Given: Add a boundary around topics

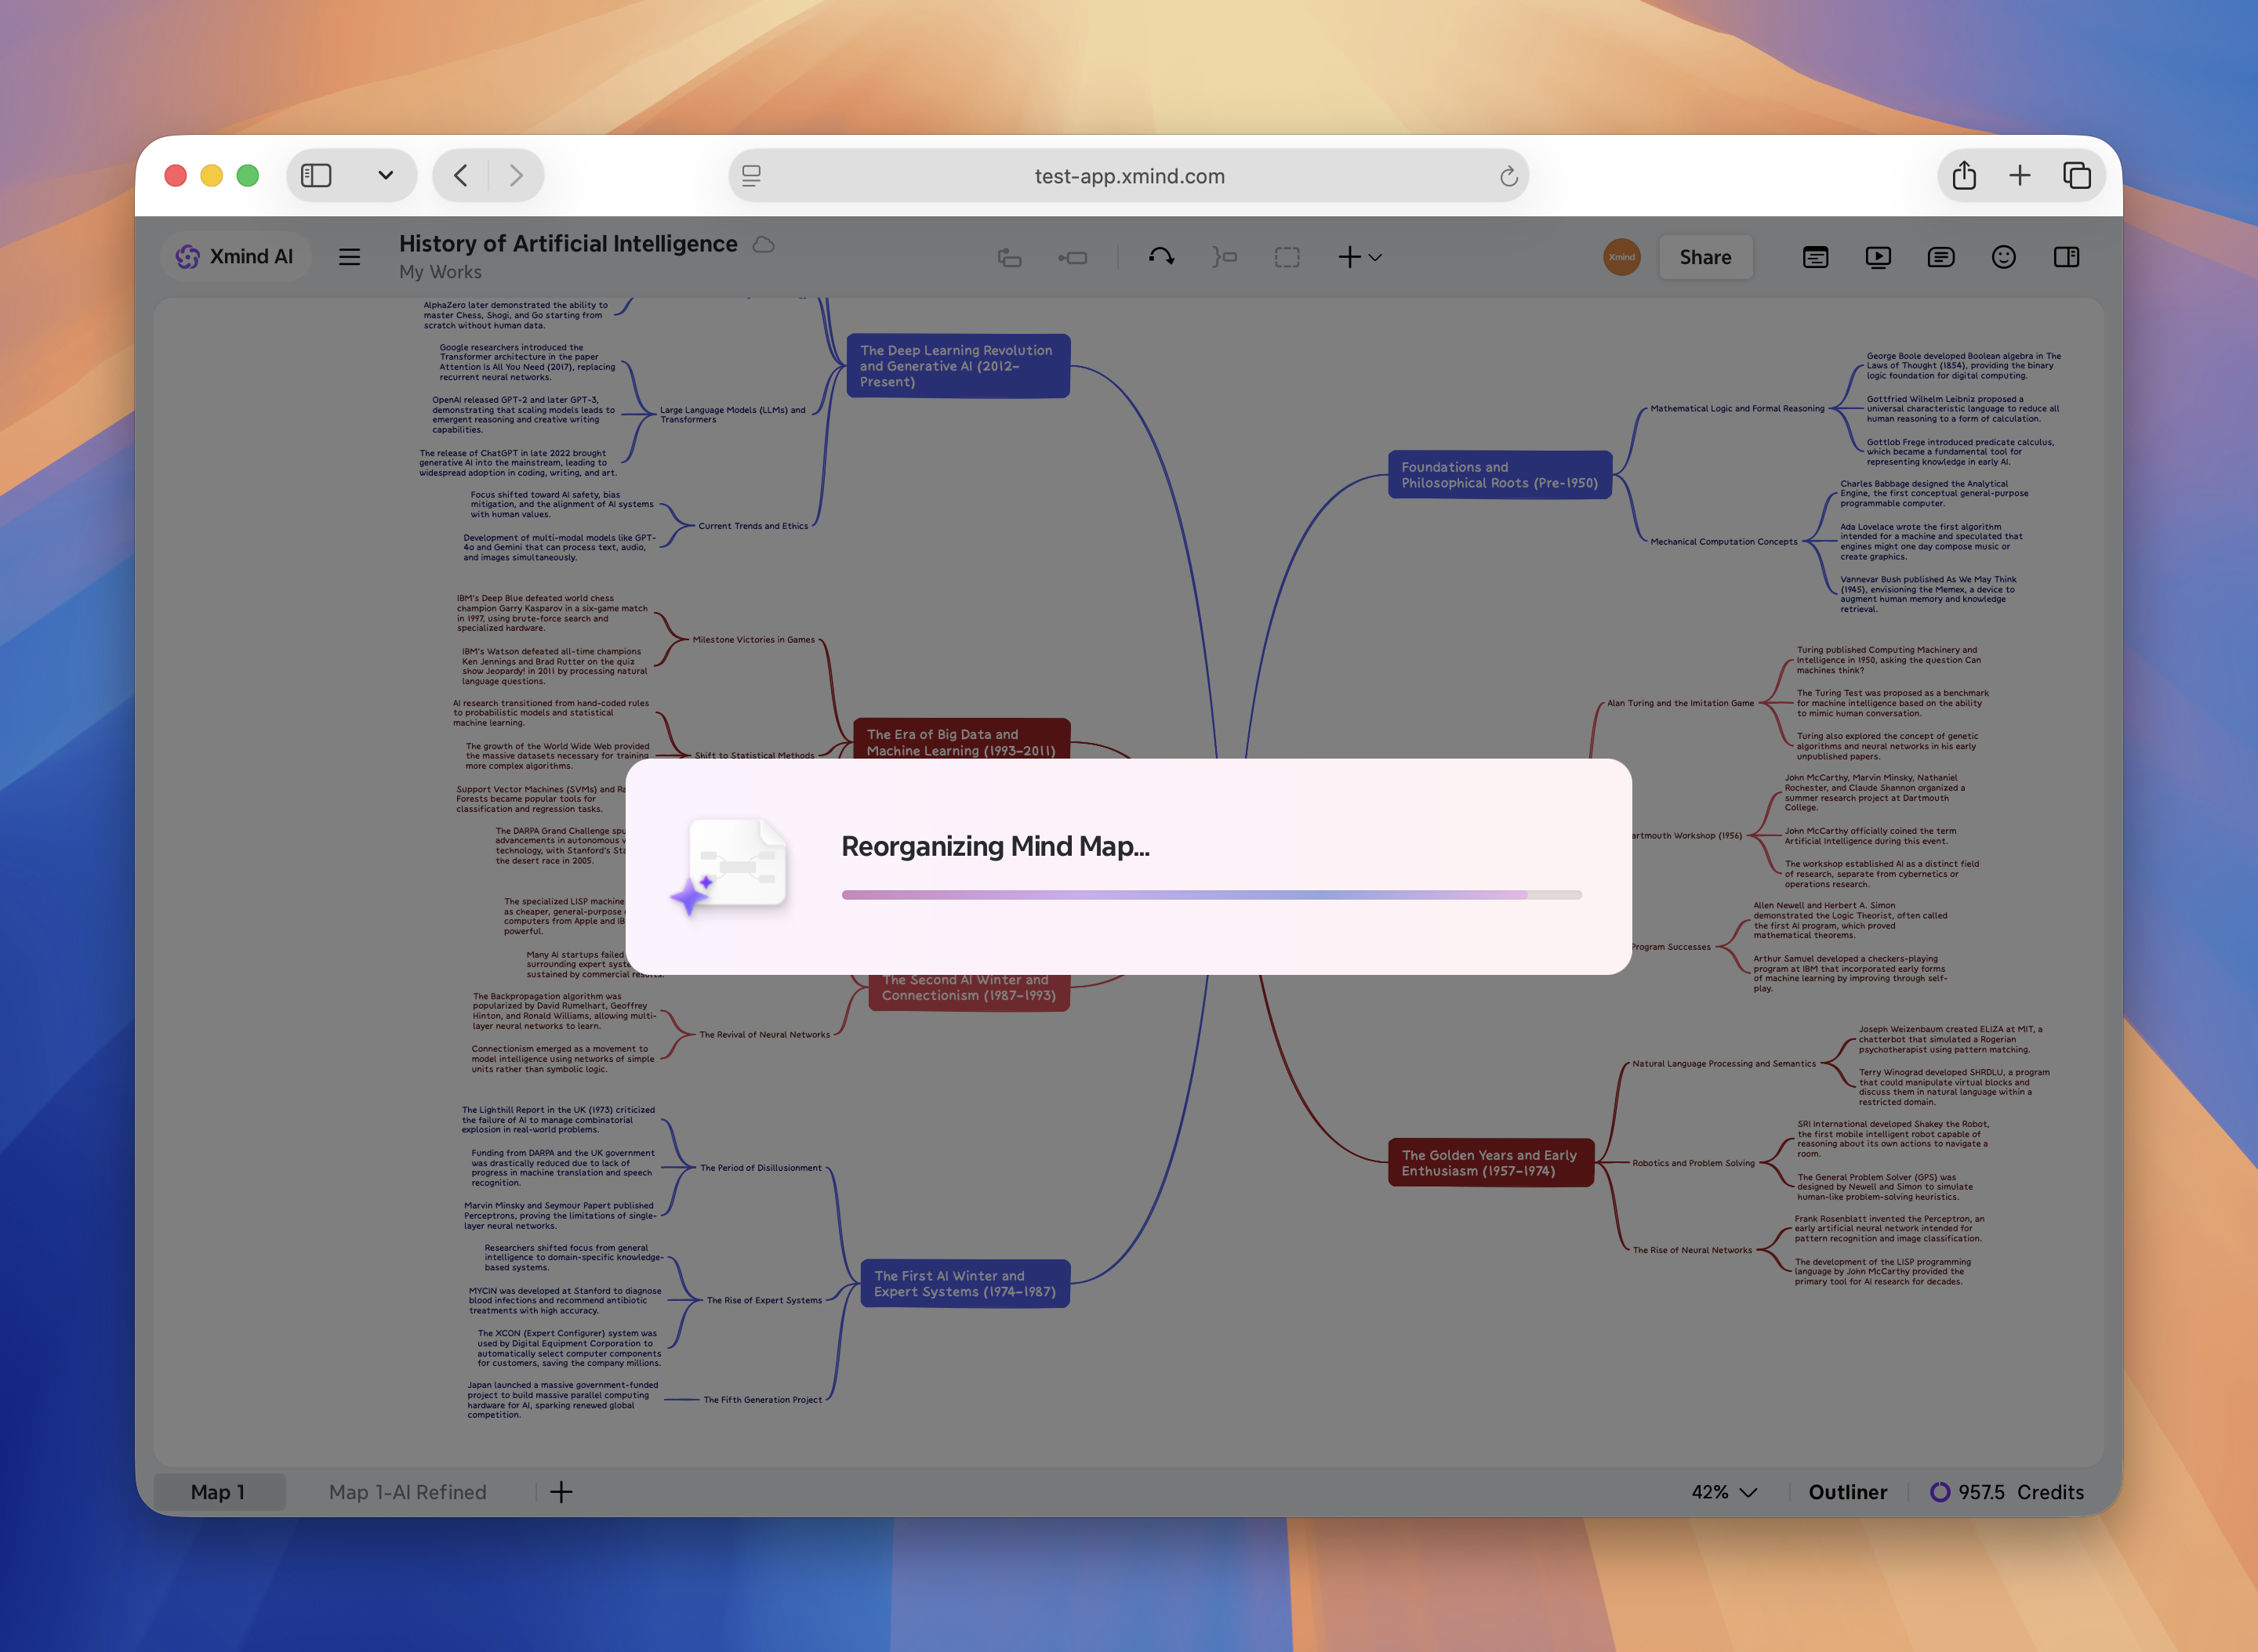Looking at the screenshot, I should [x=1287, y=257].
